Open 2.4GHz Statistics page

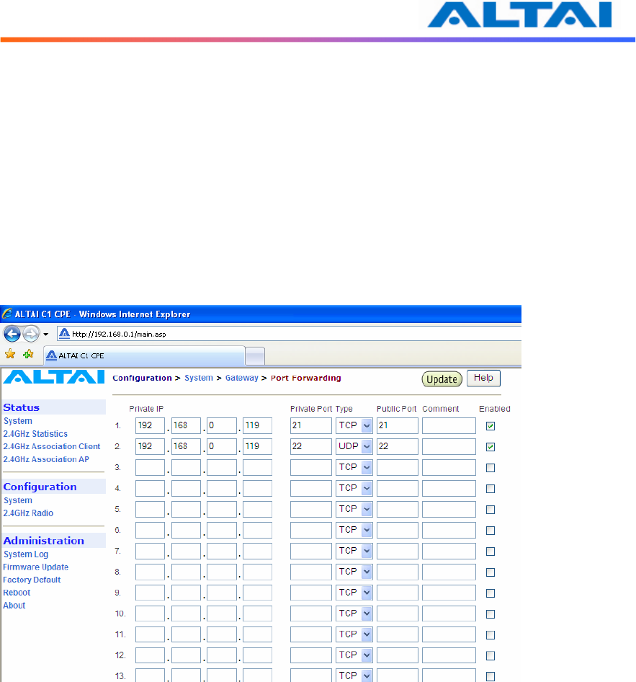tap(35, 434)
